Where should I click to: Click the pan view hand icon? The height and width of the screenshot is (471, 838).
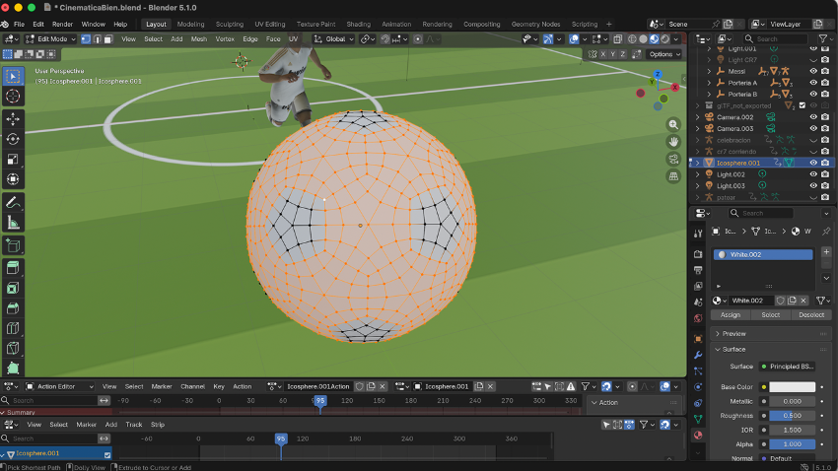pos(673,142)
